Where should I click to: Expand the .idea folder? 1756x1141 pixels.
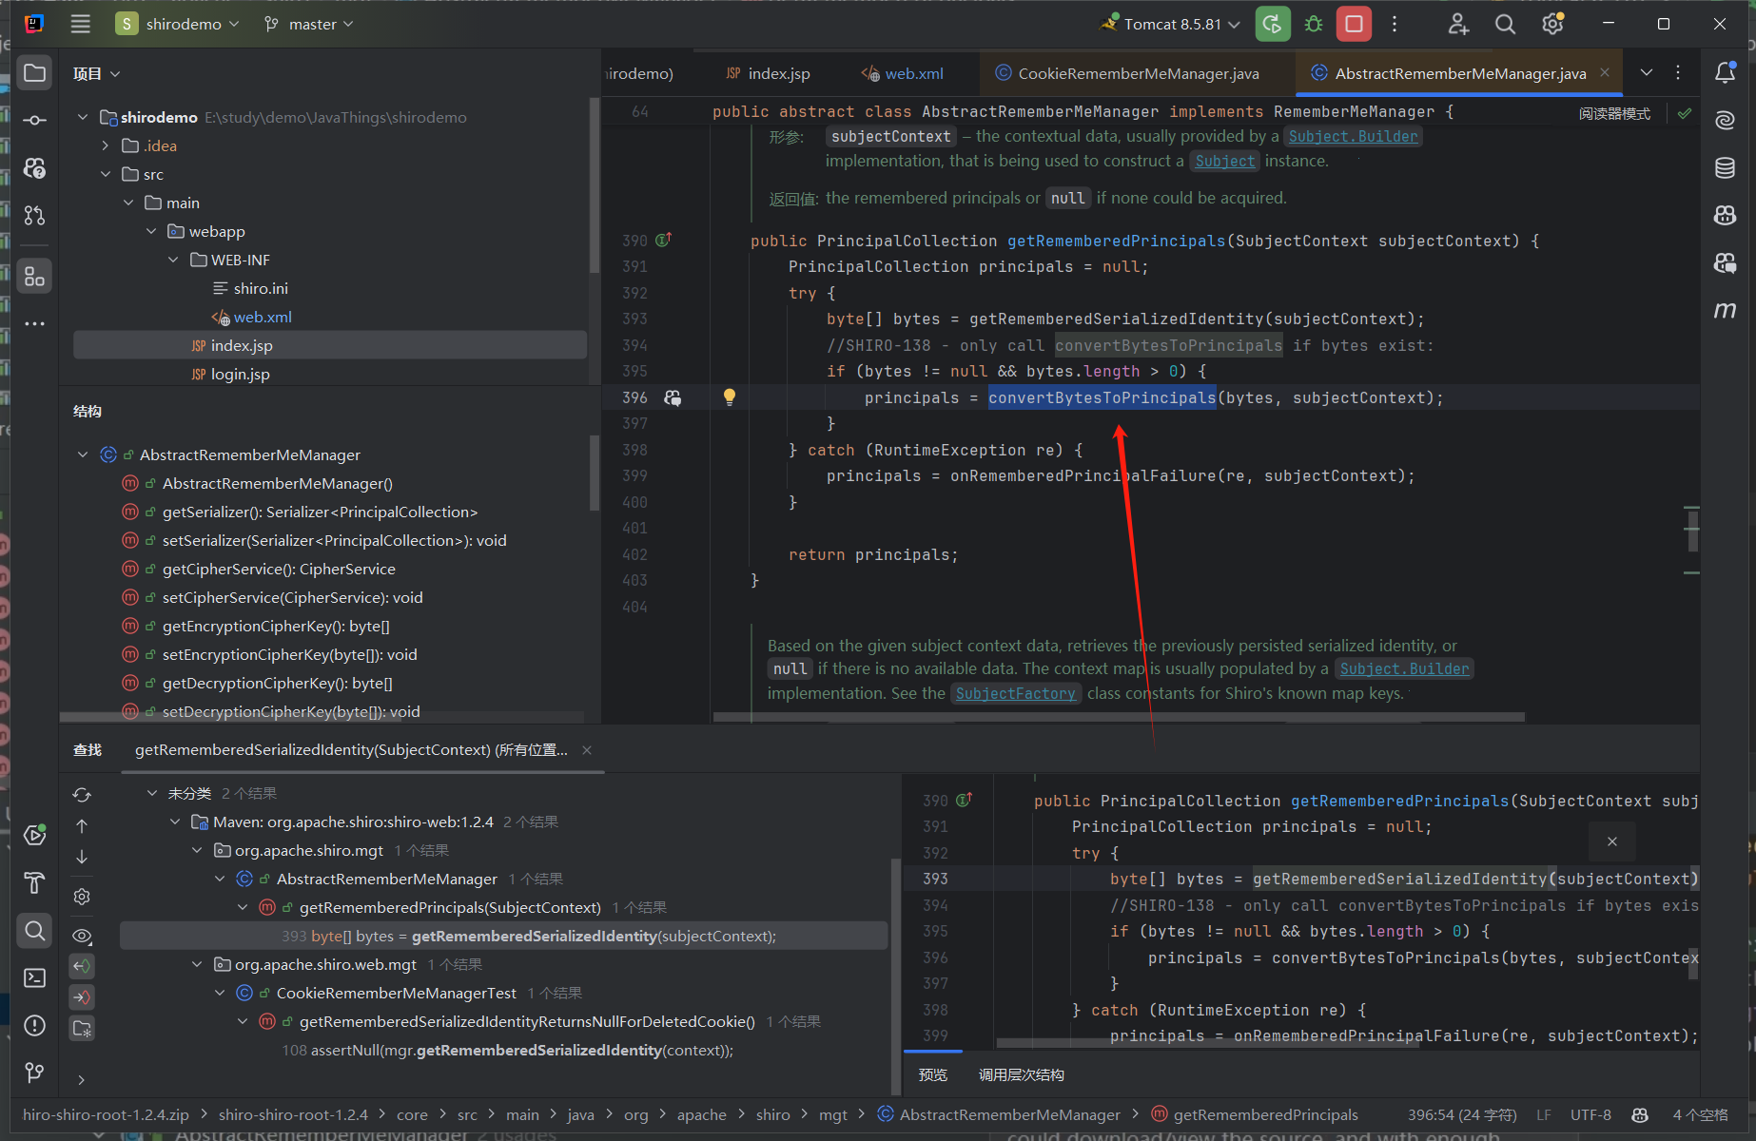pos(106,145)
